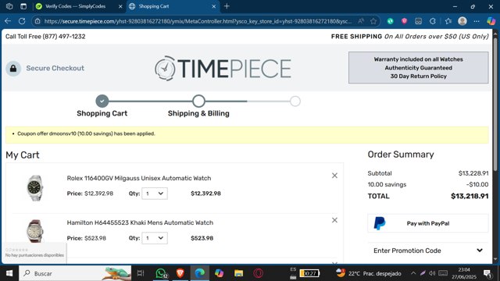This screenshot has height=281, width=500.
Task: Open the Favorites list icon
Action: click(x=448, y=21)
